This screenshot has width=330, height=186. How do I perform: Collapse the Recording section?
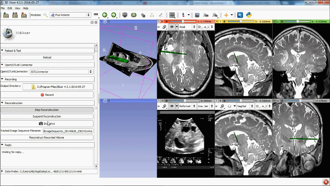pyautogui.click(x=2, y=79)
